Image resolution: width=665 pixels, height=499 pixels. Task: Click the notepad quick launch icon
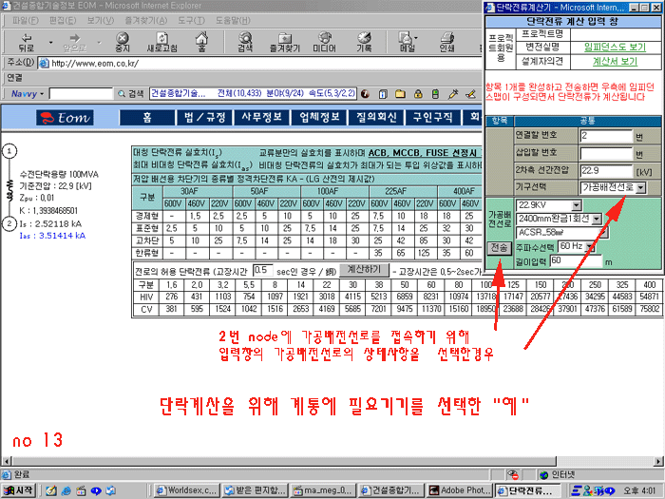51,490
